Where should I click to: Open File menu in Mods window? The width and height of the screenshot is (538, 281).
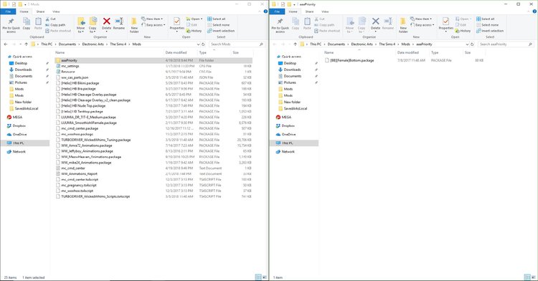click(x=8, y=11)
